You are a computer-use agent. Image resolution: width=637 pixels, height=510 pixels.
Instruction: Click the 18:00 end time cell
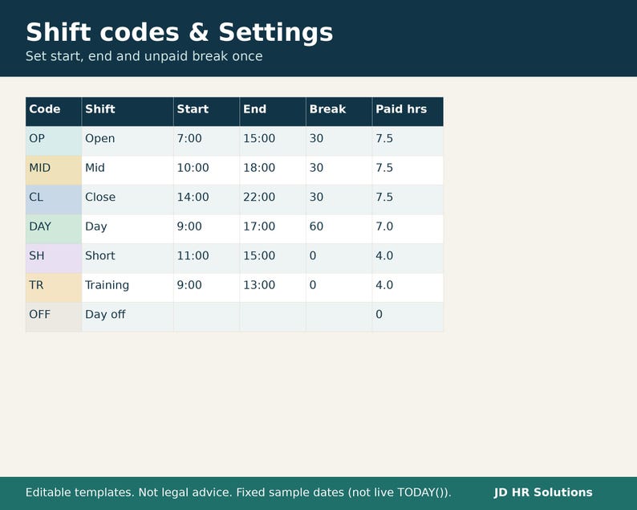273,170
